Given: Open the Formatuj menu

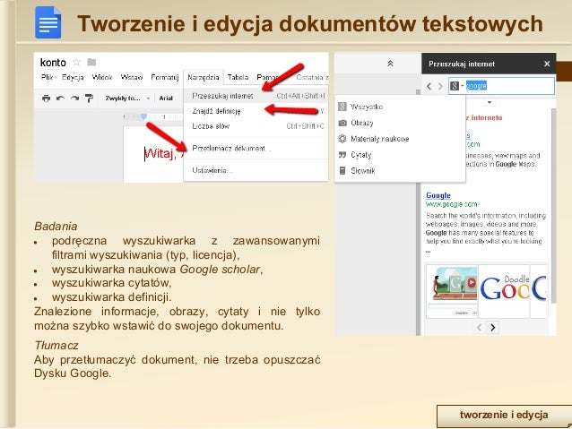Looking at the screenshot, I should 165,77.
